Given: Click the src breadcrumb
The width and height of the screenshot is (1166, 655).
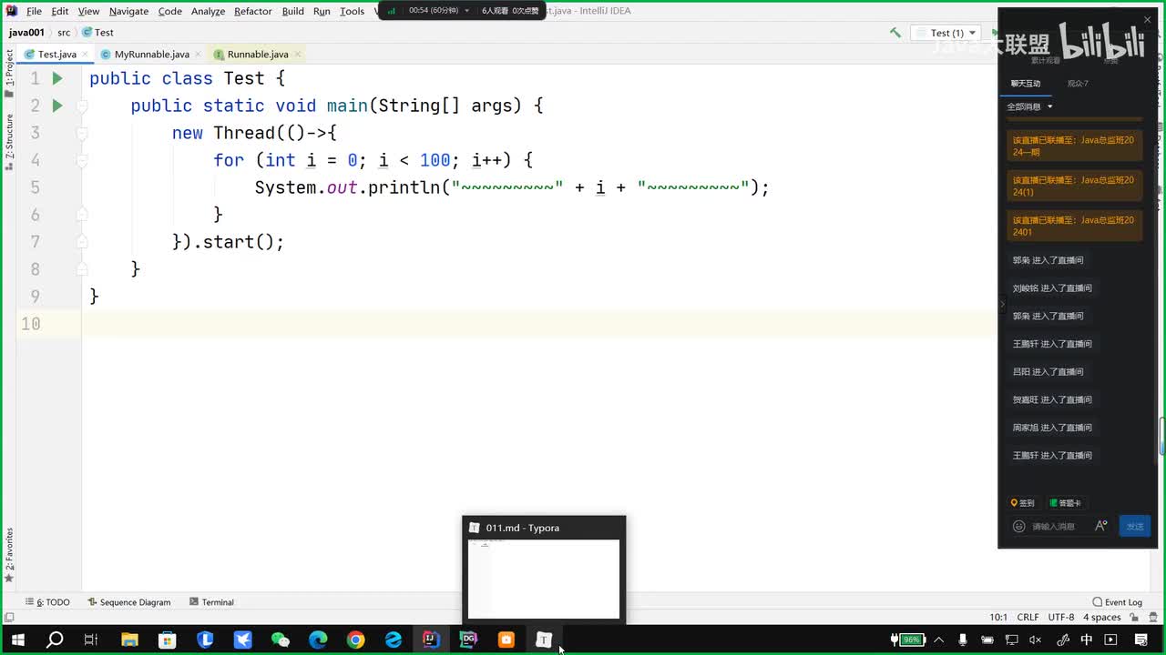Looking at the screenshot, I should click(x=64, y=33).
